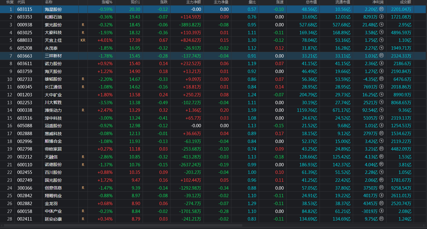This screenshot has height=229, width=427.
Task: Click the 预 forecast icon in 帝欧家居 row
Action: click(381, 149)
